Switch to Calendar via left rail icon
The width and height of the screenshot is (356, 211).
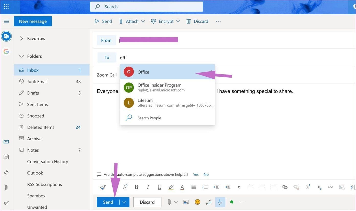(6, 157)
